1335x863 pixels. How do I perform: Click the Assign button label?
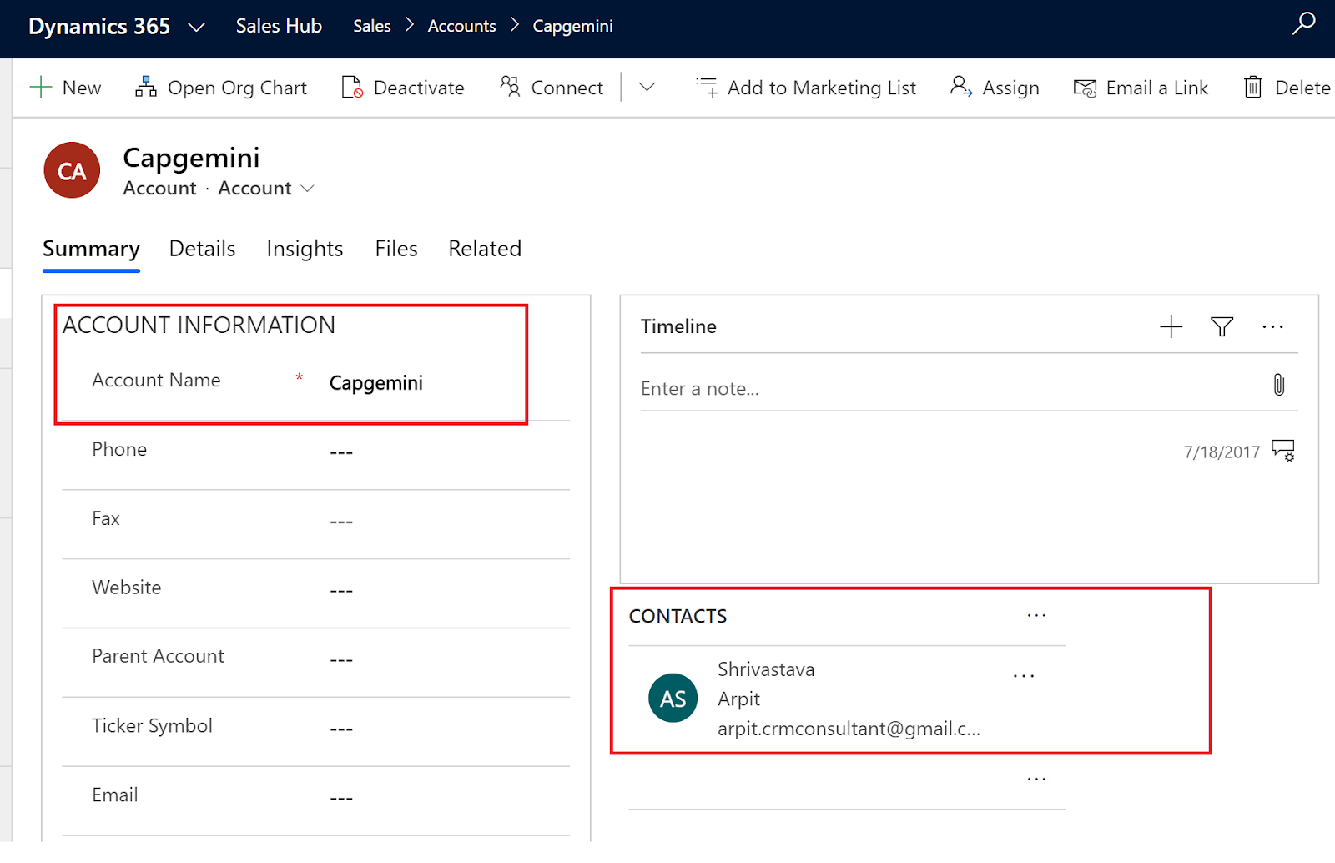coord(1010,88)
